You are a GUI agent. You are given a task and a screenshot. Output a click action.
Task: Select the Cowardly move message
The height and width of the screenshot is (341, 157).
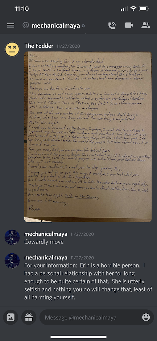click(x=44, y=242)
